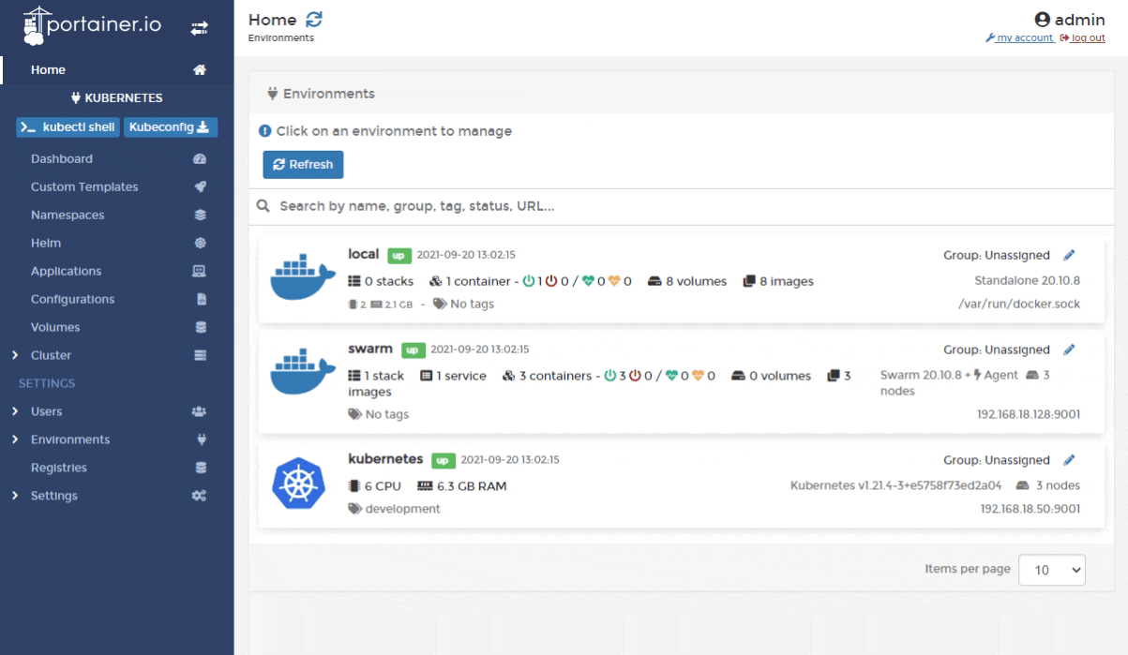1128x655 pixels.
Task: Click the Home house icon in sidebar
Action: 199,69
